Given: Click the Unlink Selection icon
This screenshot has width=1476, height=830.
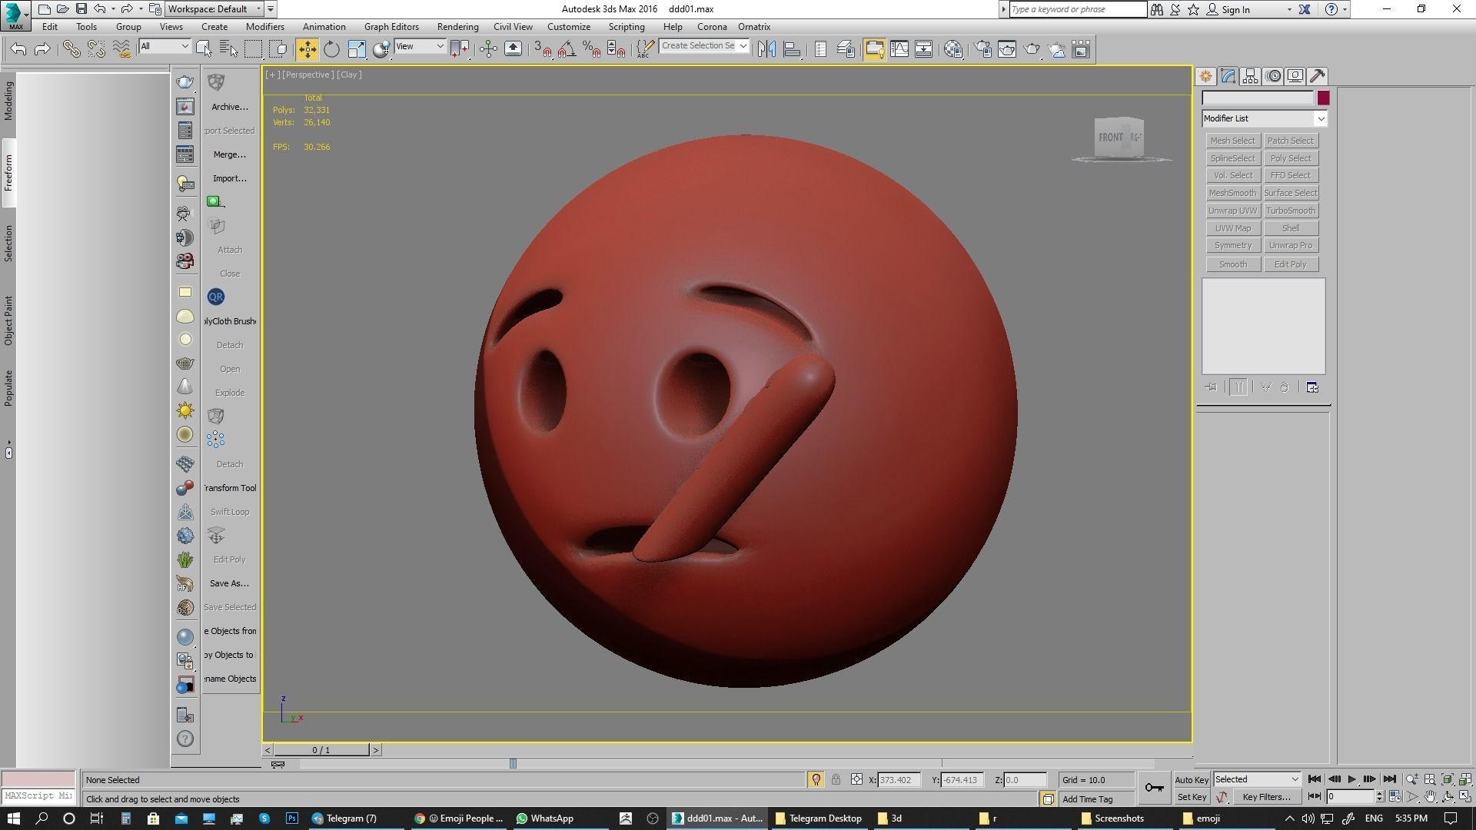Looking at the screenshot, I should coord(96,49).
